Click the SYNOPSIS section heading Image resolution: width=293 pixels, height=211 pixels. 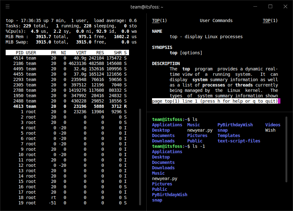coord(162,48)
